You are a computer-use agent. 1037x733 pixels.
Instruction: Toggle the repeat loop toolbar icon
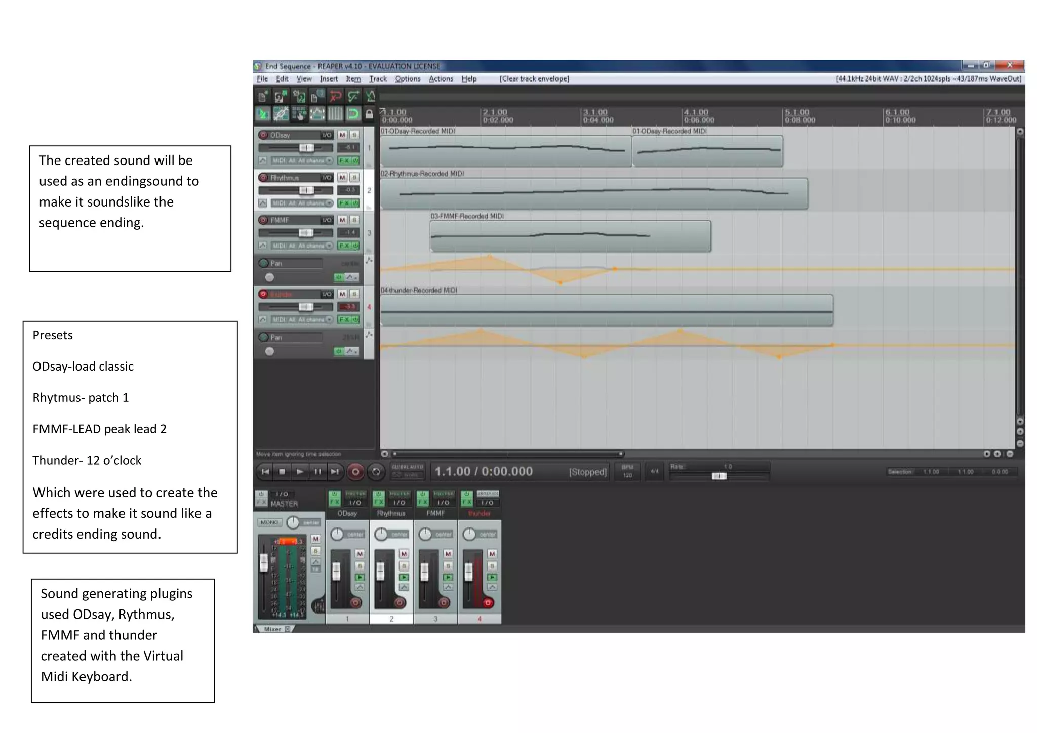(353, 114)
